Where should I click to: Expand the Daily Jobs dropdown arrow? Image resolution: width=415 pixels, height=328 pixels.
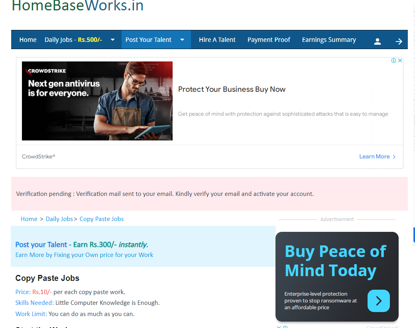[x=112, y=40]
